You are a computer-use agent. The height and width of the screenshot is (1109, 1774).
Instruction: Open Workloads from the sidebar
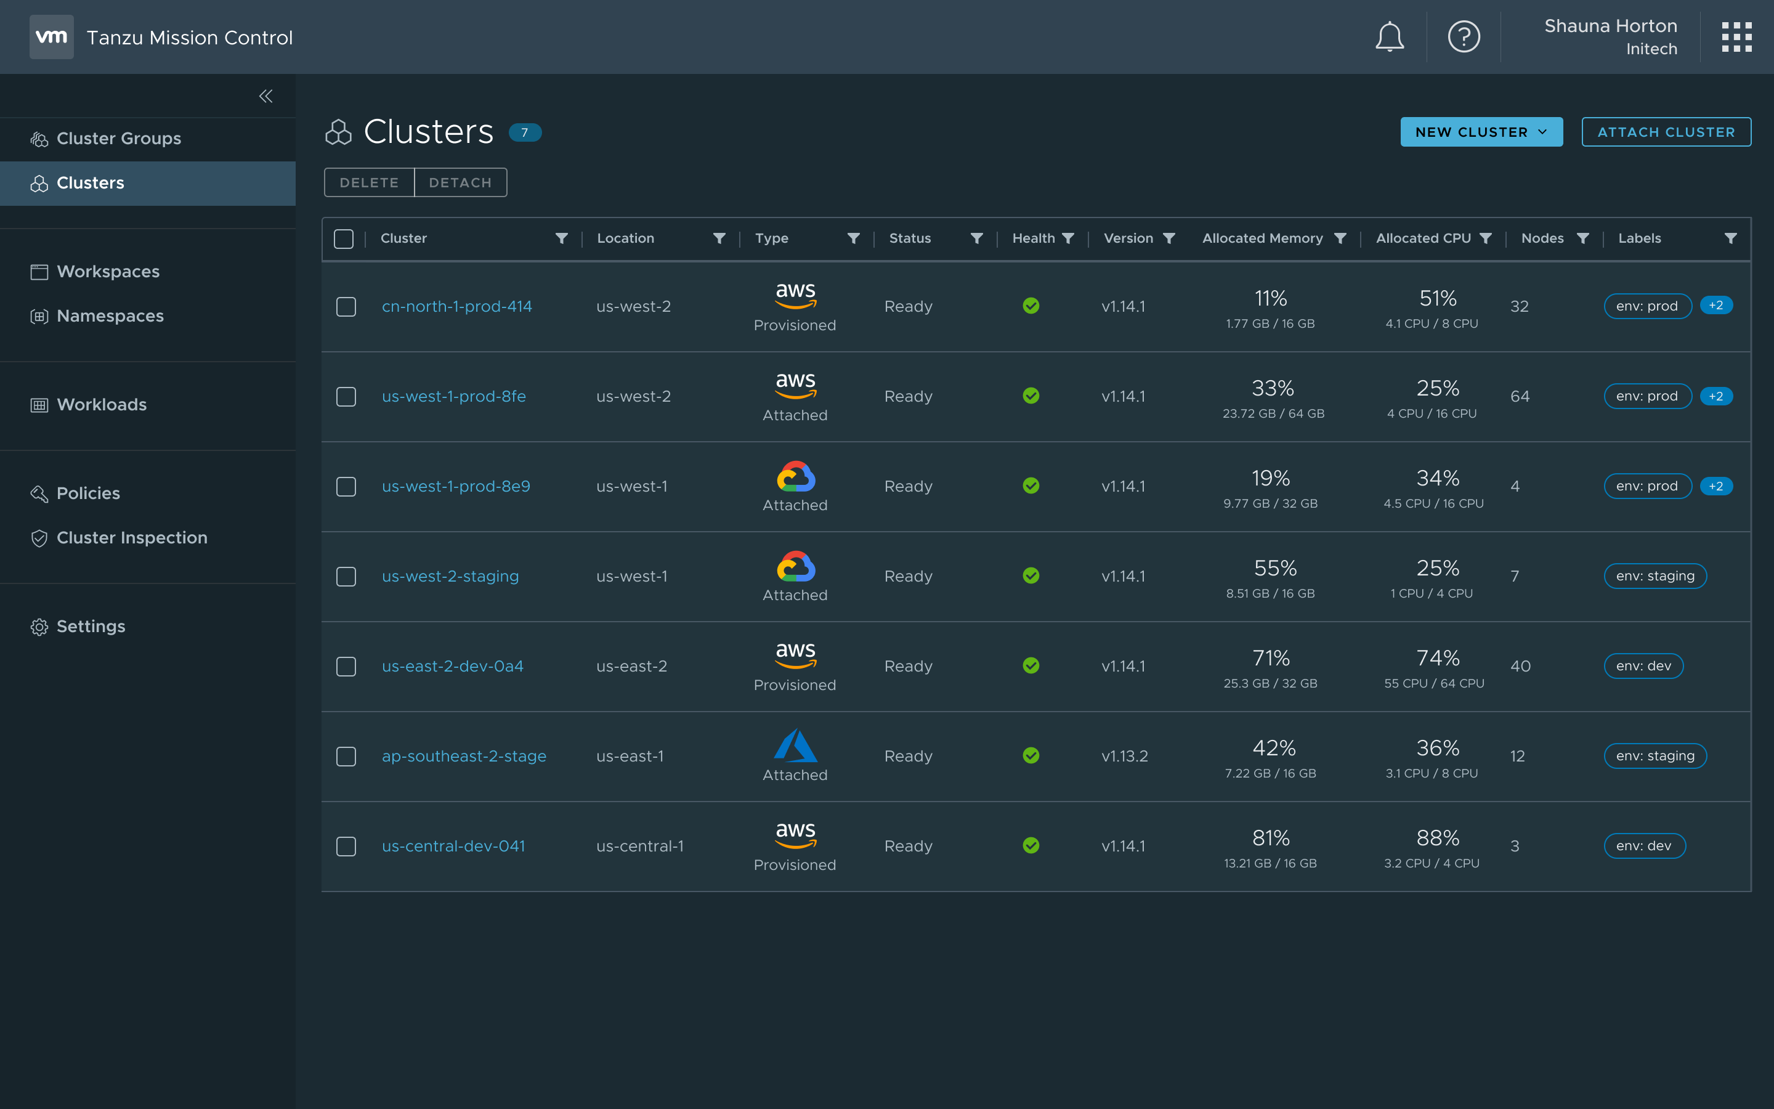click(101, 405)
